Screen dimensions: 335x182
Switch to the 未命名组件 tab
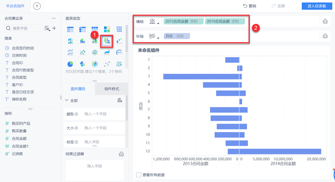pos(15,6)
